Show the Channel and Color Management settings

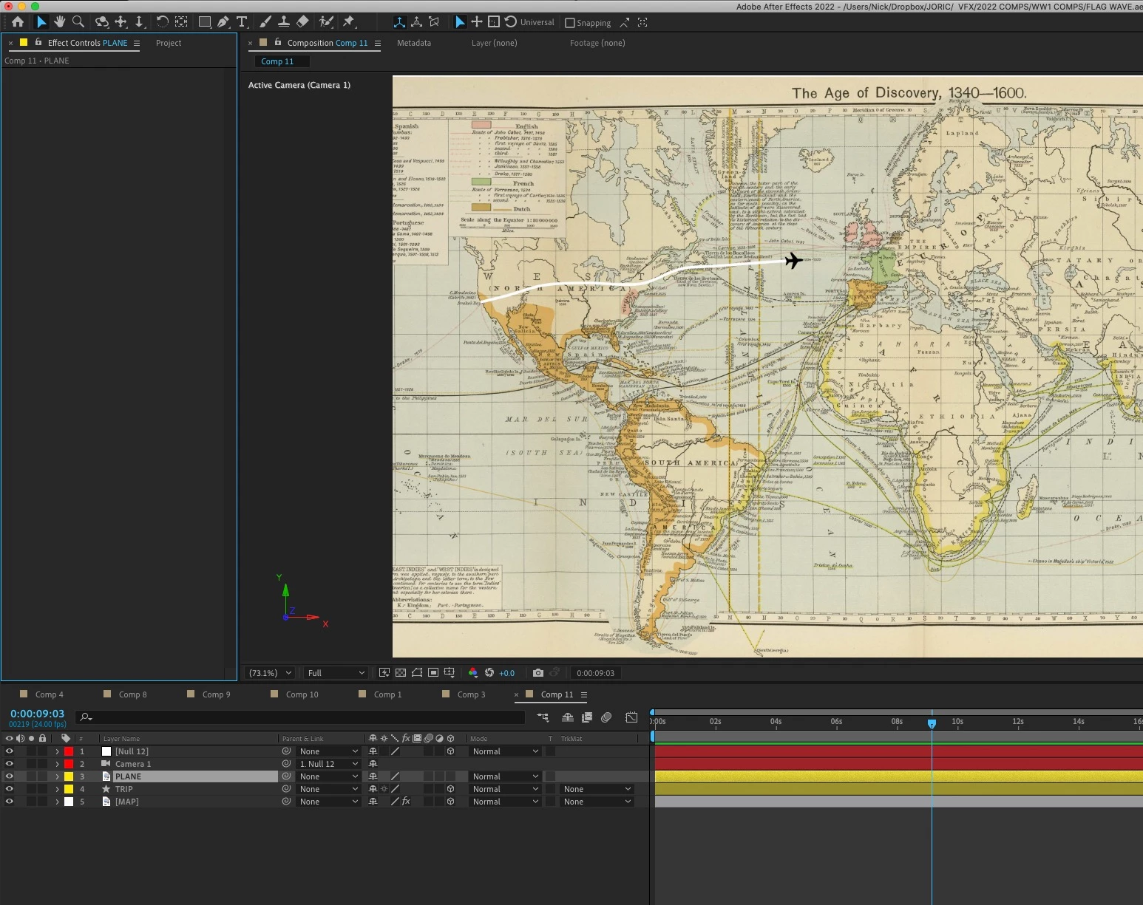click(x=473, y=673)
